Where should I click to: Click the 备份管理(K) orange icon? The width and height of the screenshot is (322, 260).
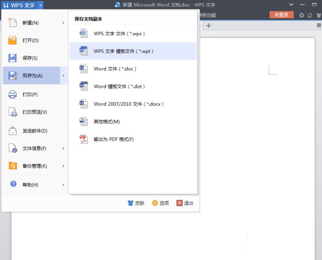coord(13,166)
